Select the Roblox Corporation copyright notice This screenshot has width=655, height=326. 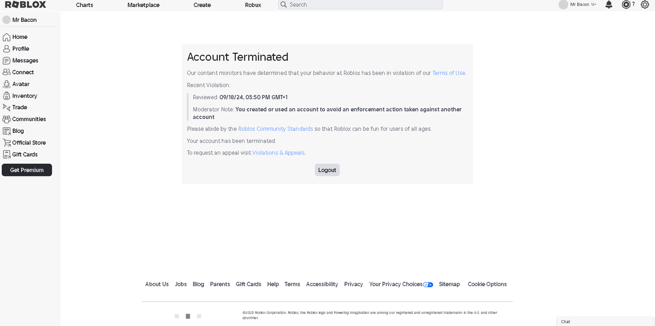tap(370, 315)
